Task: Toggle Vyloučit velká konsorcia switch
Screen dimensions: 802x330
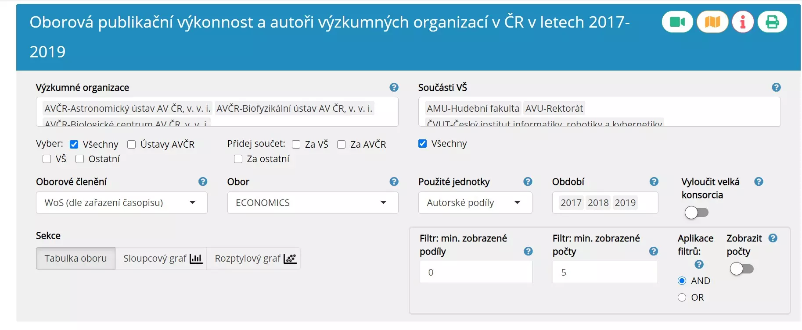Action: pos(697,213)
